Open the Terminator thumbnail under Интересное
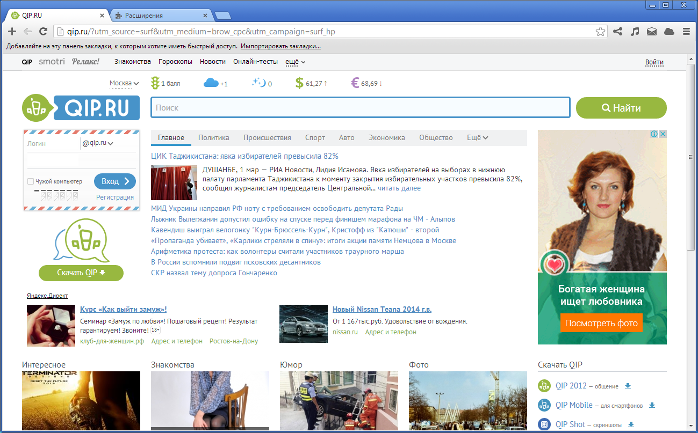The image size is (698, 433). (81, 401)
